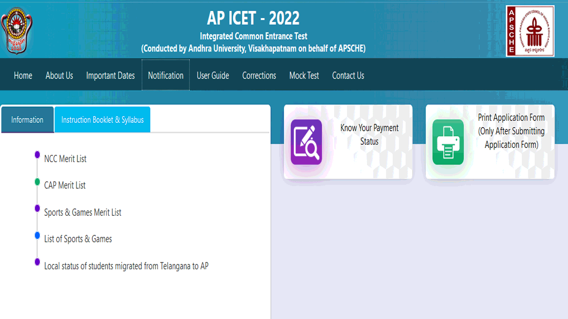
Task: Open Sports & Games Merit List link
Action: tap(83, 212)
